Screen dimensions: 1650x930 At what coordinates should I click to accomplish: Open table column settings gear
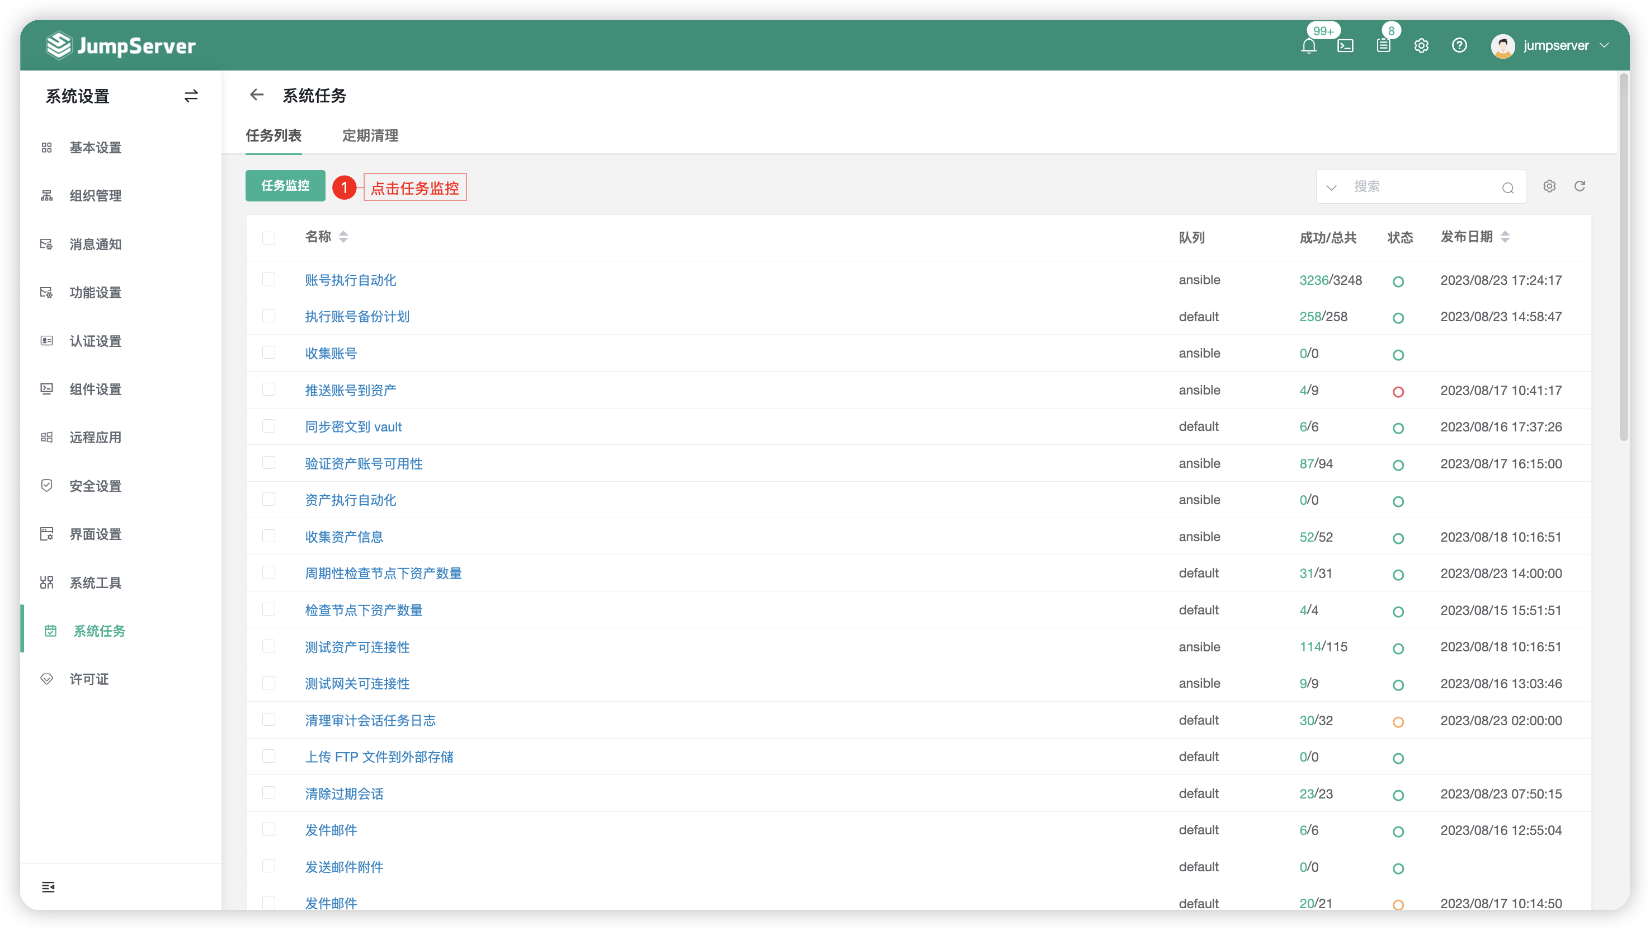1549,186
